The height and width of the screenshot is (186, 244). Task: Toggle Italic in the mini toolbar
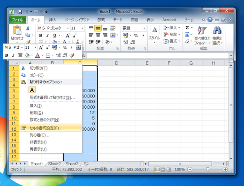tap(13, 55)
